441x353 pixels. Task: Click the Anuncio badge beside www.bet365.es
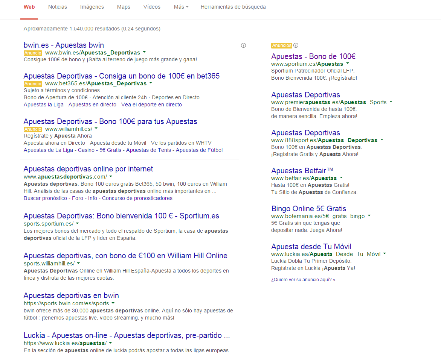pos(33,84)
